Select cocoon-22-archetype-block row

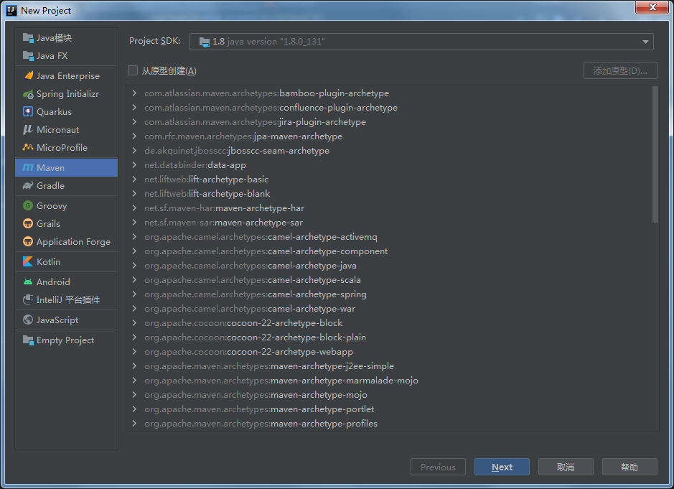(x=389, y=323)
